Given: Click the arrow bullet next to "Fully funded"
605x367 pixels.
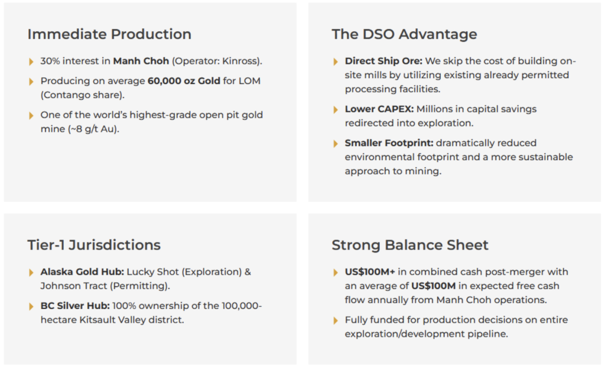Looking at the screenshot, I should pos(336,320).
